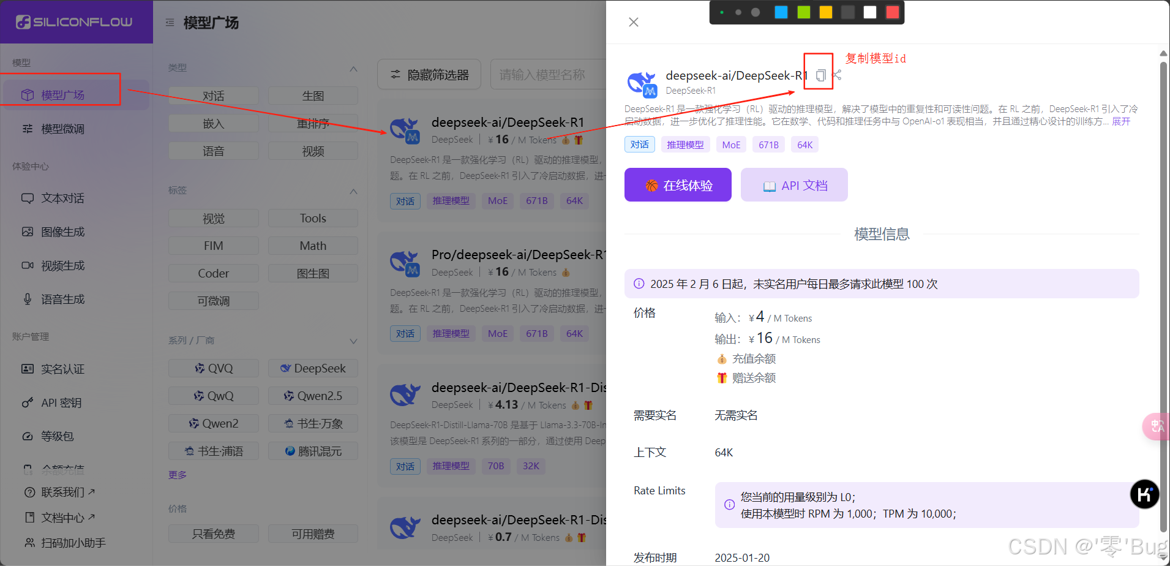The image size is (1170, 566).
Task: Toggle the 可用赠费 price filter
Action: [x=313, y=534]
